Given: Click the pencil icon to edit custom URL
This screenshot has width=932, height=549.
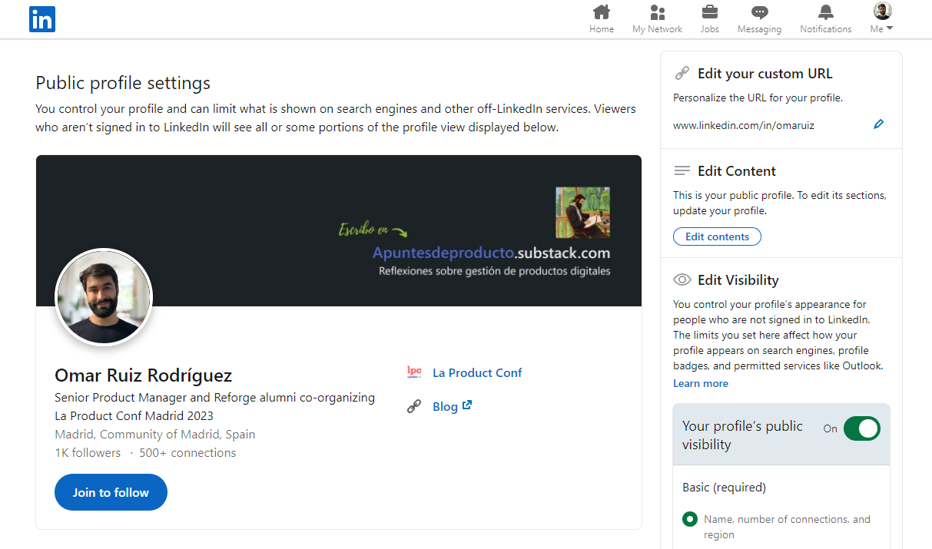Looking at the screenshot, I should pyautogui.click(x=879, y=124).
